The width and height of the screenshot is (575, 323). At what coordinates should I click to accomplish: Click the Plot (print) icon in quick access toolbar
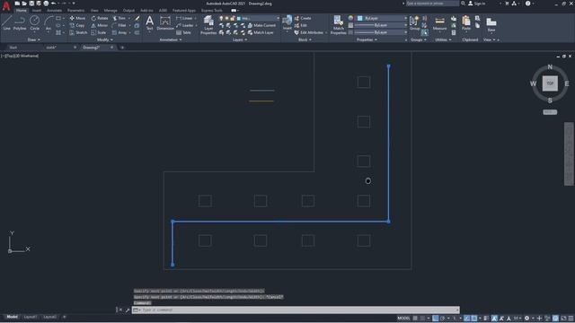(x=46, y=4)
